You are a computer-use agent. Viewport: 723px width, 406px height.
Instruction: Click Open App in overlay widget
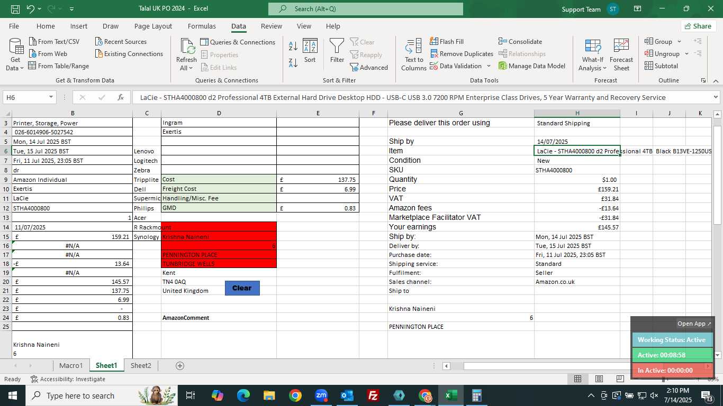coord(694,324)
